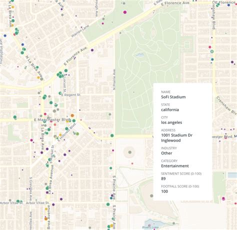Viewport: 237px width, 230px height.
Task: Select the large magenta marker below E Florence Ave.
Action: [x=125, y=12]
